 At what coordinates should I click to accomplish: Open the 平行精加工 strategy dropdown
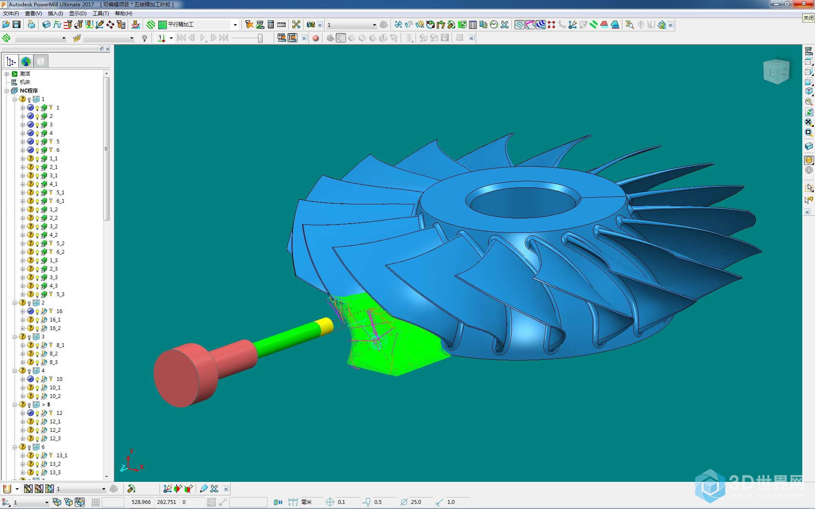[x=235, y=25]
